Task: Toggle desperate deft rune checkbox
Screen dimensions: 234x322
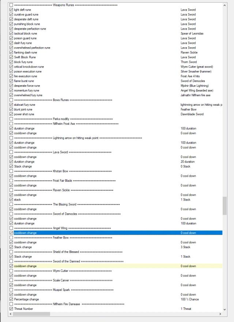Action: pyautogui.click(x=11, y=19)
